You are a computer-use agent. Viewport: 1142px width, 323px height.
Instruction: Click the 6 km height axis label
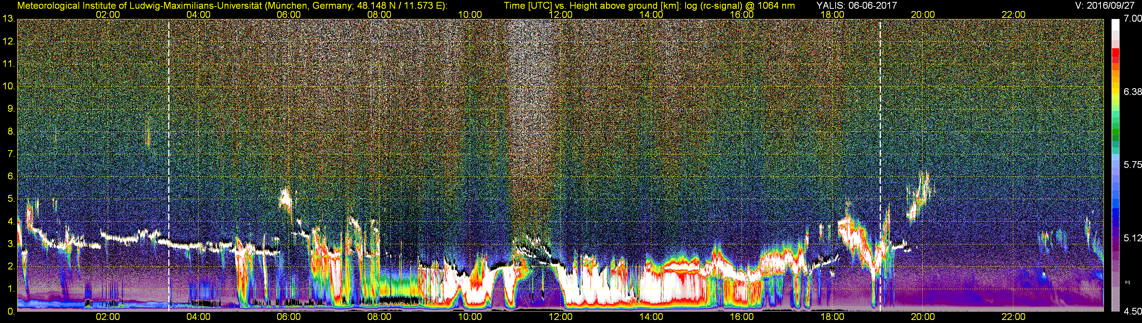(11, 177)
